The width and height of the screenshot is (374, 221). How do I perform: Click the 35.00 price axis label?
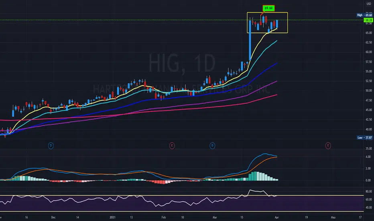click(368, 149)
